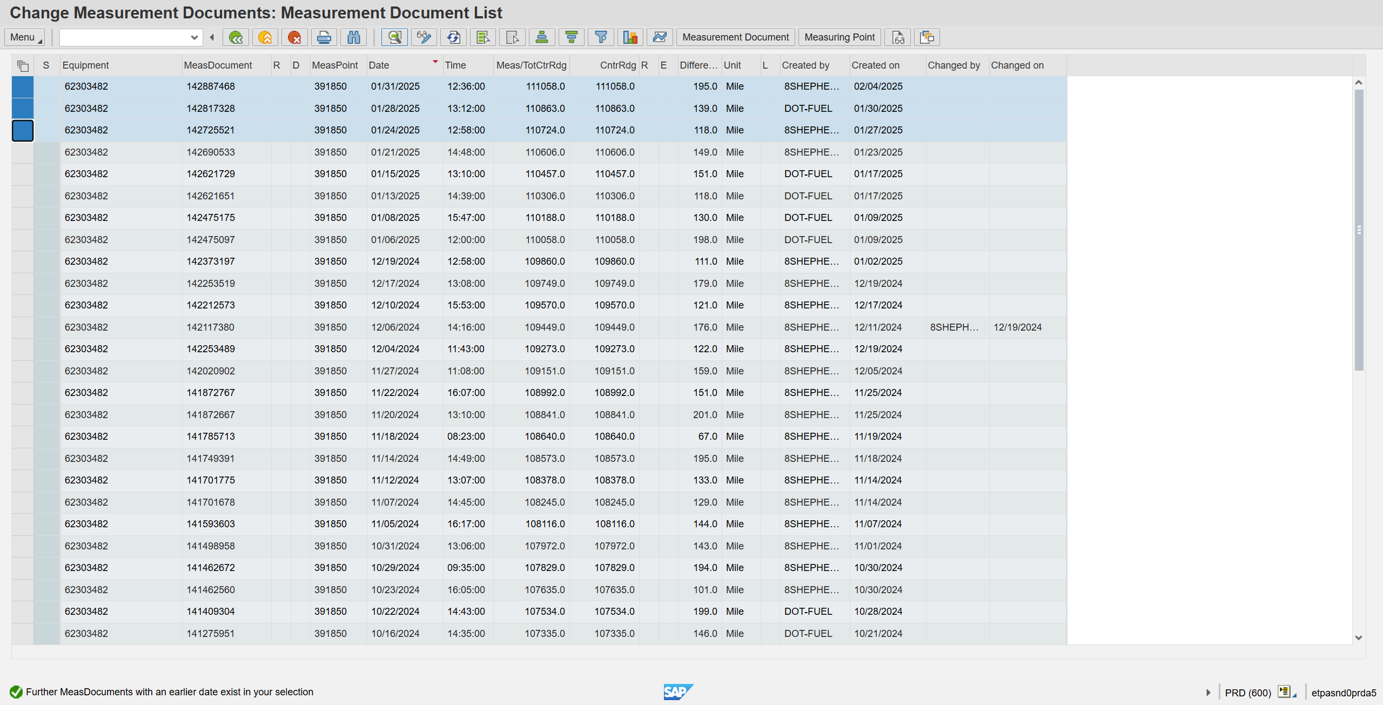This screenshot has width=1383, height=705.
Task: Collapse command field with left arrow
Action: coord(212,37)
